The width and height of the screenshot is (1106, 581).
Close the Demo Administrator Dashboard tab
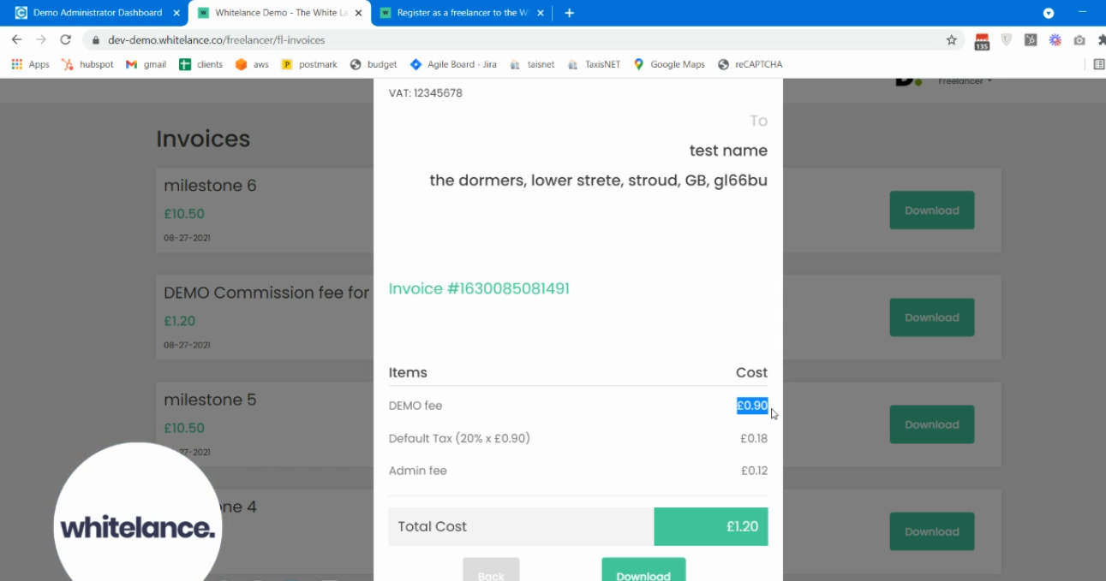(x=176, y=13)
